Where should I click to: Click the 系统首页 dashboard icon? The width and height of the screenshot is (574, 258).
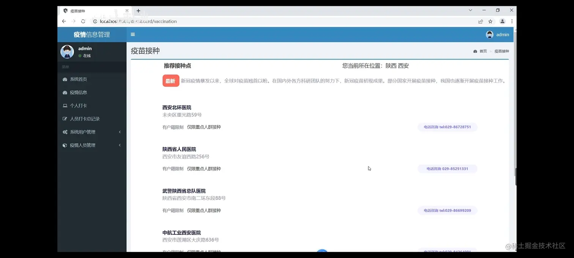[x=65, y=79]
